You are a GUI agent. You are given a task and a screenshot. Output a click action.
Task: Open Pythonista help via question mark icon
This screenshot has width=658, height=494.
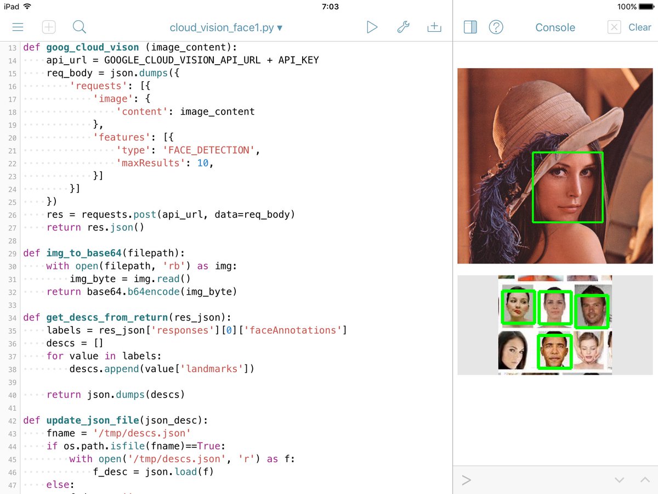[496, 27]
